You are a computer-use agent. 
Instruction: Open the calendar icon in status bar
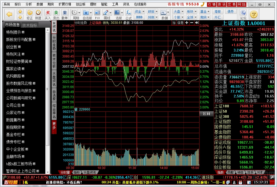[x=240, y=182]
